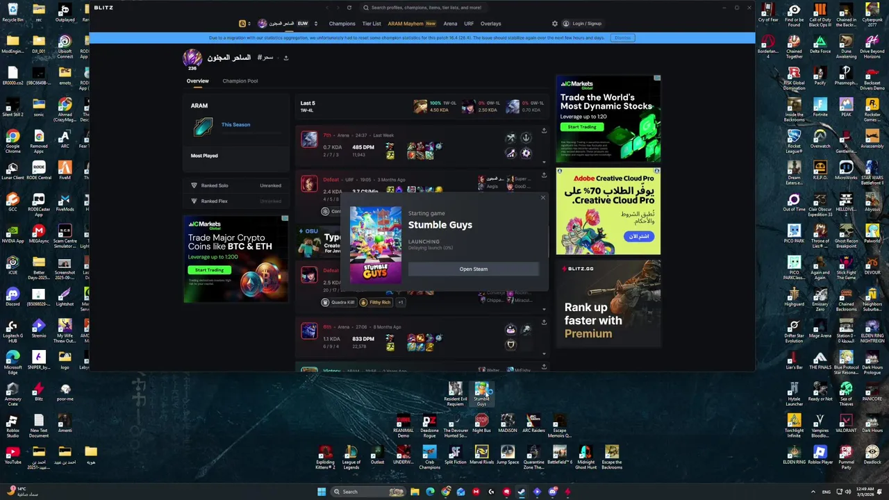The height and width of the screenshot is (500, 889).
Task: Select the Ranked Flex row
Action: click(x=236, y=201)
